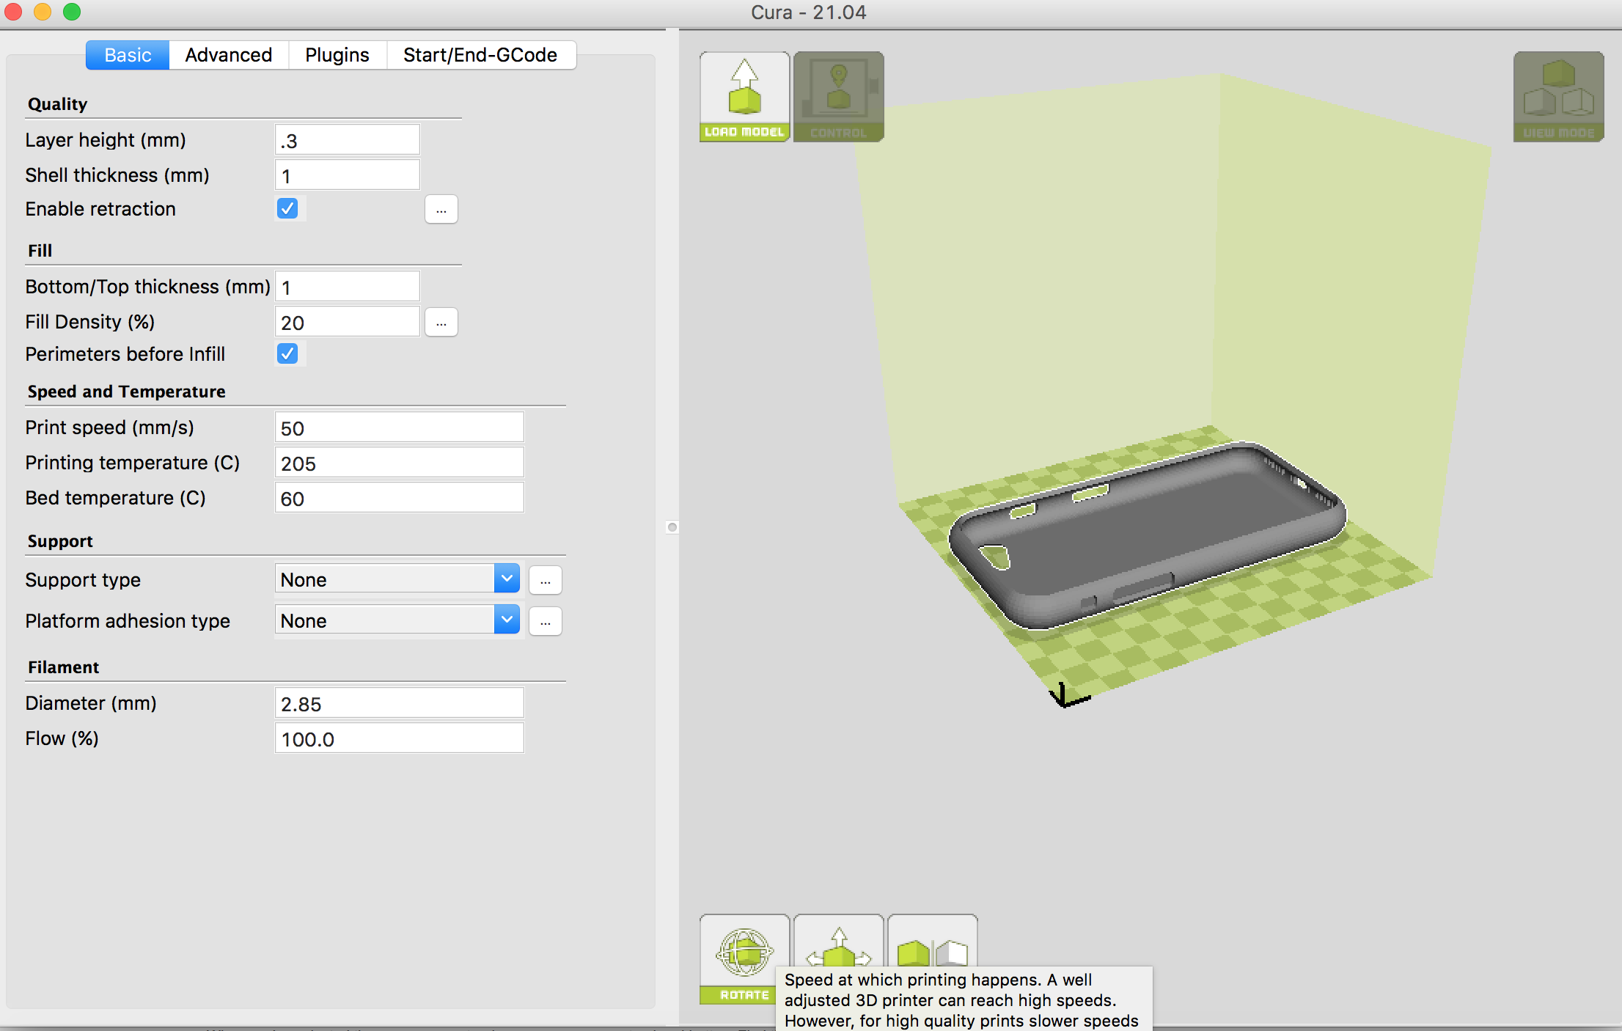Open the Start/End-GCode tab

(x=480, y=55)
